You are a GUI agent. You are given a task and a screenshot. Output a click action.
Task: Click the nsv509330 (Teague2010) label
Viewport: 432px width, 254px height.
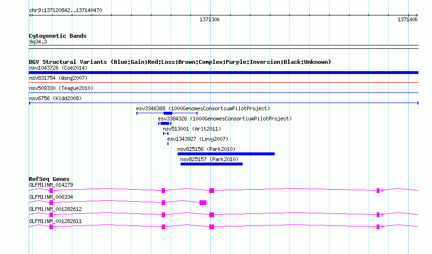tap(61, 88)
